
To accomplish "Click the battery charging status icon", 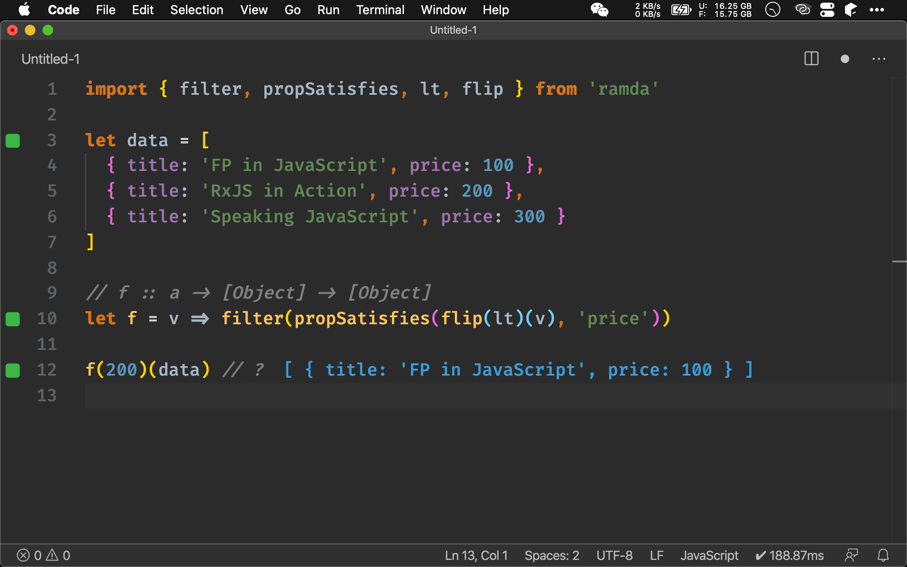I will coord(681,10).
